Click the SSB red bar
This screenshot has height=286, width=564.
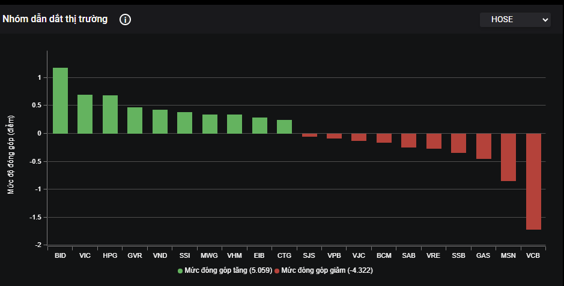(458, 143)
